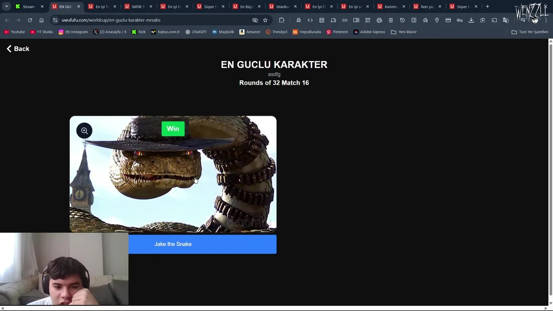
Task: Open the Jake the Snake picture
Action: pyautogui.click(x=173, y=174)
